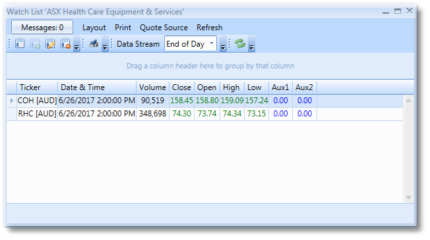Select the RHC [AUD] ticker cell
The height and width of the screenshot is (240, 430).
(x=38, y=114)
